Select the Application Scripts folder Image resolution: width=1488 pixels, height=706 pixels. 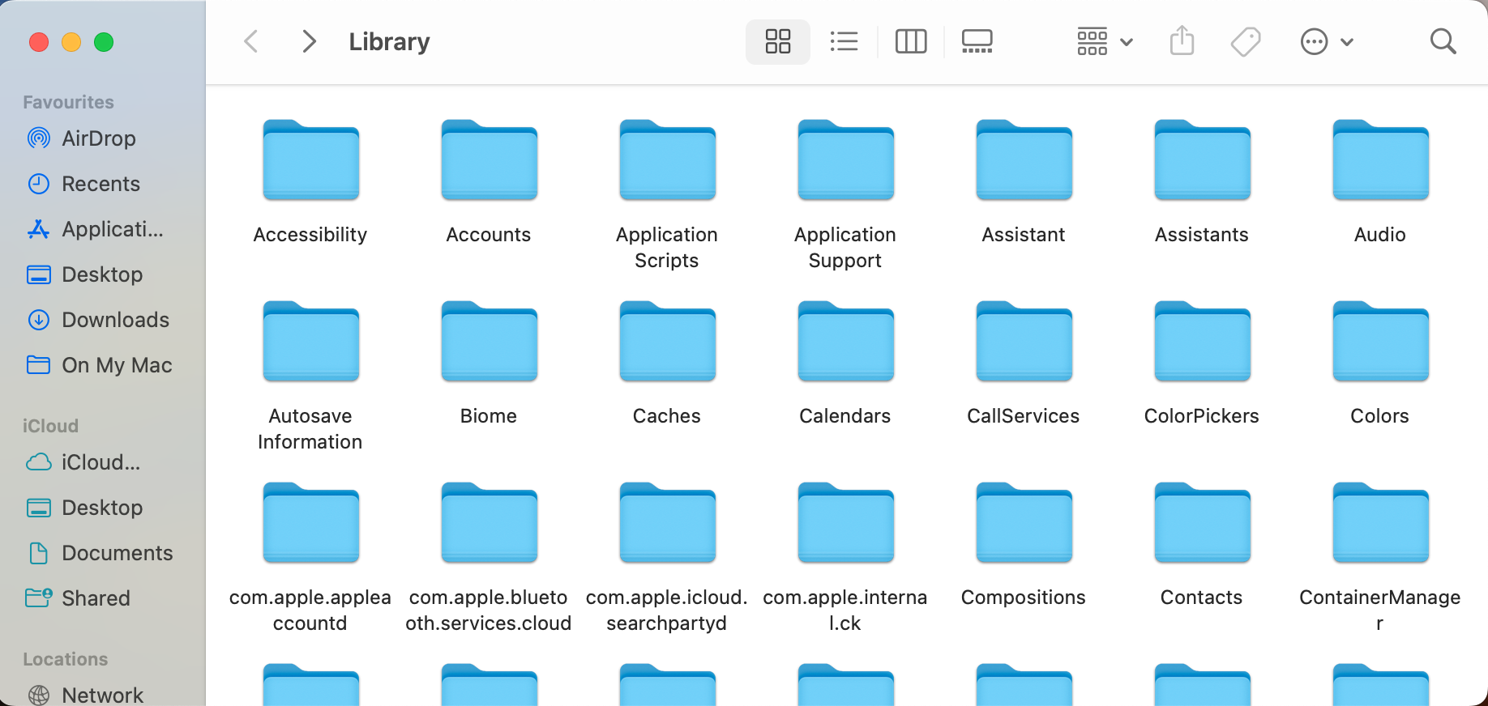tap(667, 160)
